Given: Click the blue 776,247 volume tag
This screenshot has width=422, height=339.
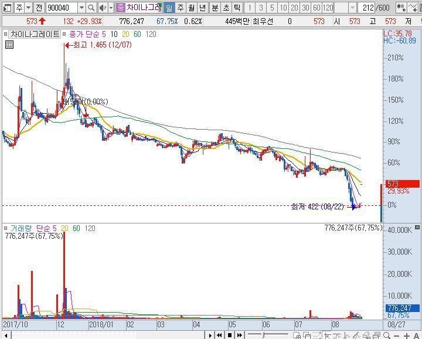Looking at the screenshot, I should click(402, 308).
